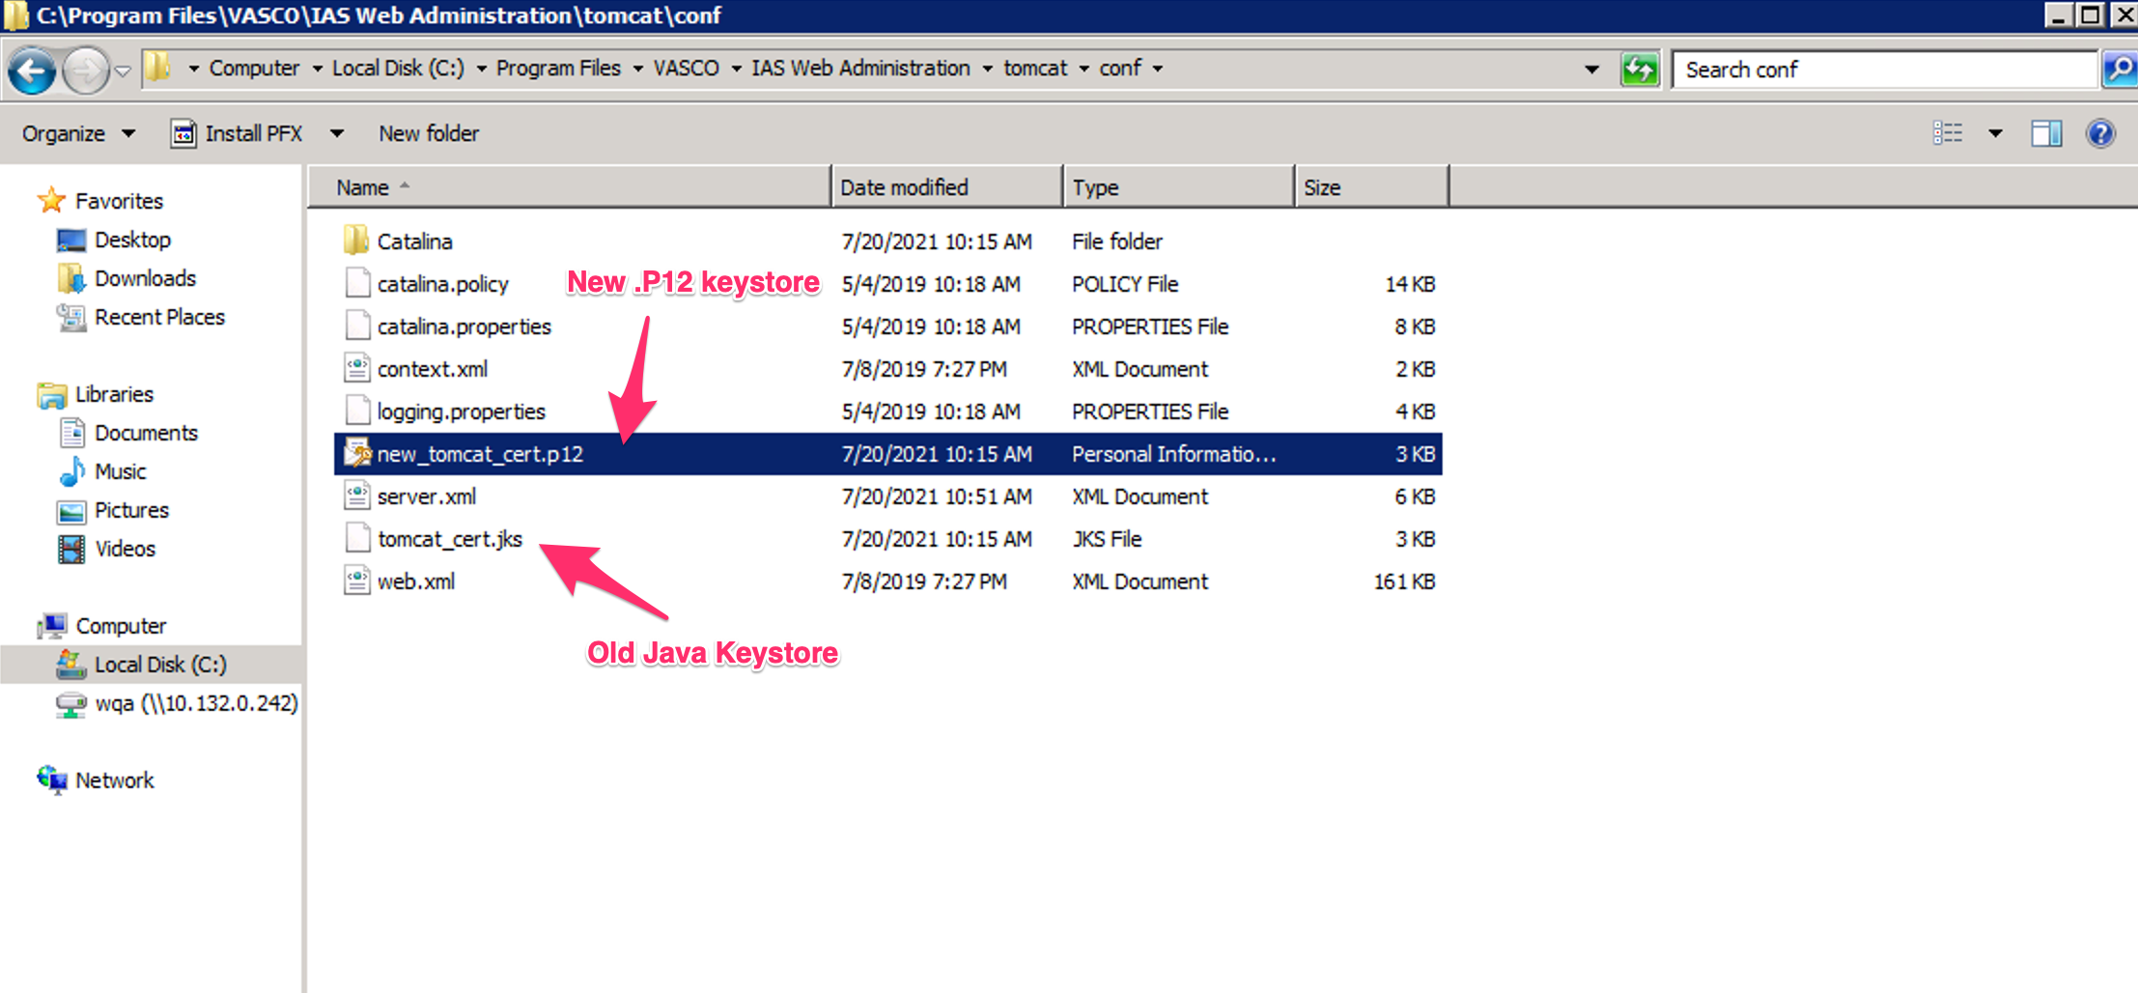Select the new_tomcat_cert.p12 file icon
This screenshot has width=2138, height=993.
(358, 454)
